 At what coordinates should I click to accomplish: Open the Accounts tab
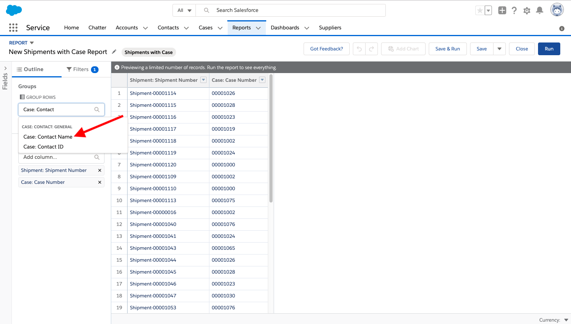pos(127,28)
